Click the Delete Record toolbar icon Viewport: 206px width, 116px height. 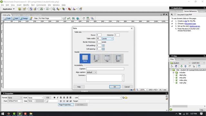[x=69, y=9]
